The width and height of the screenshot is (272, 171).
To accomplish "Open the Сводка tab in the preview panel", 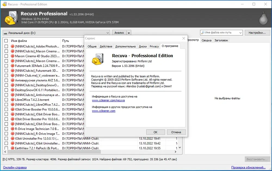I will [206, 40].
